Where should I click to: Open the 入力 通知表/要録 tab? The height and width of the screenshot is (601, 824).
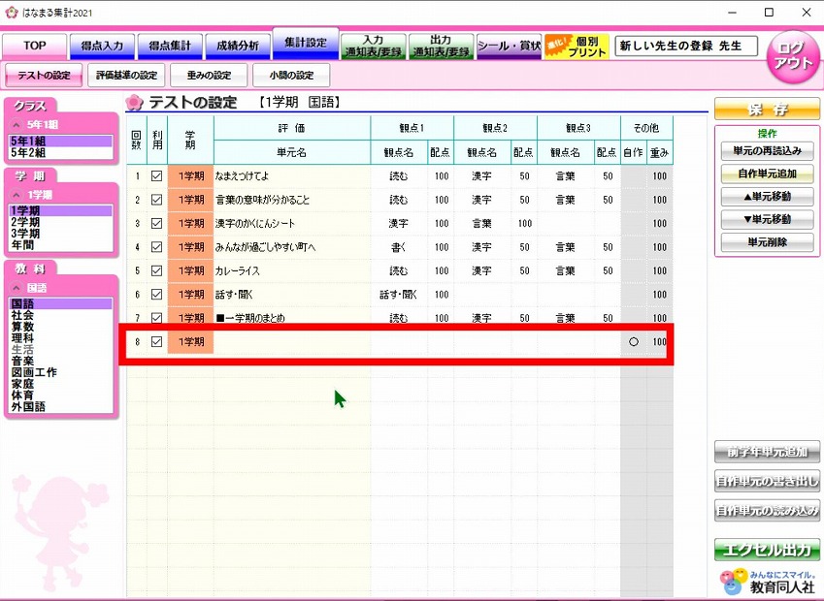(x=373, y=47)
